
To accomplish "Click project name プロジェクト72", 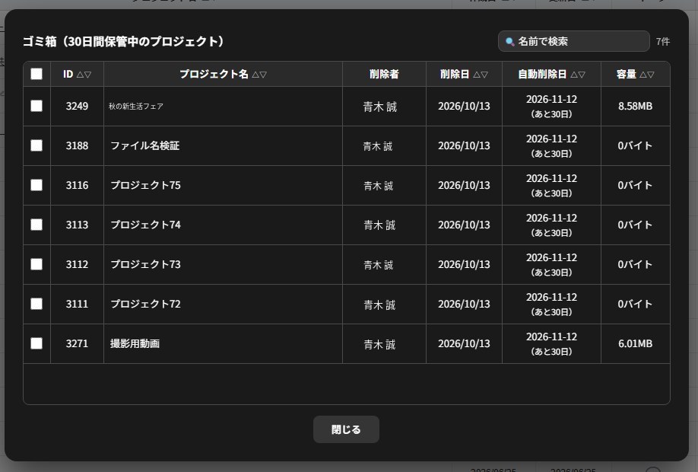I will click(145, 304).
